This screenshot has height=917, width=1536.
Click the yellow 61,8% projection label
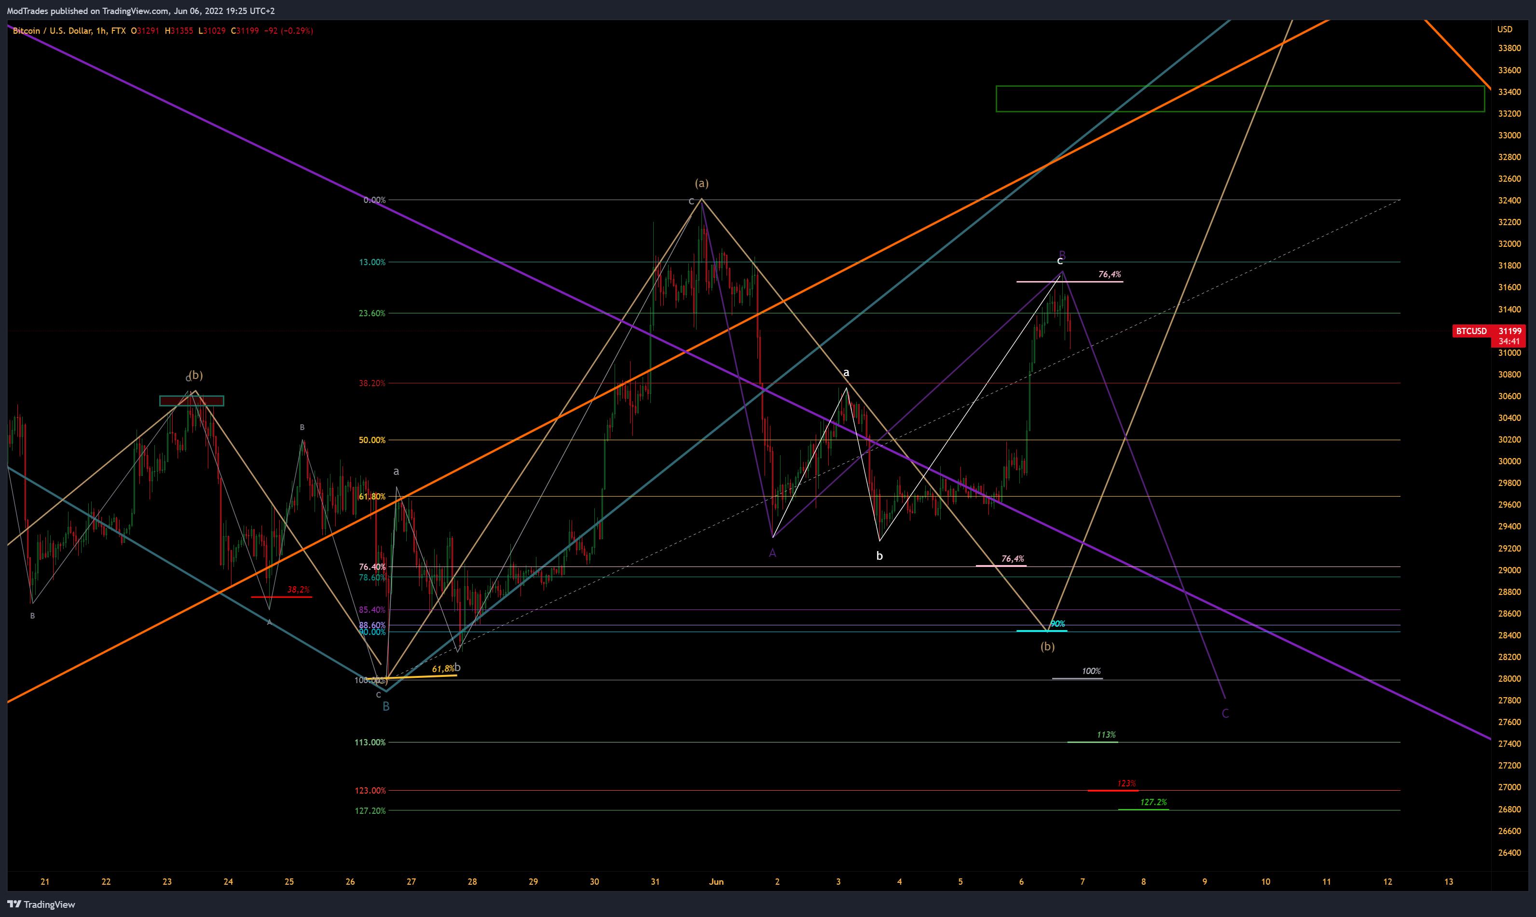pos(443,669)
